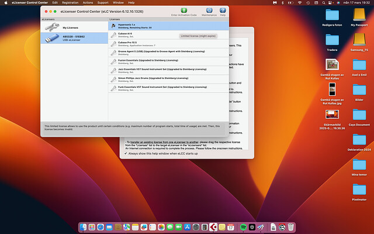Select the Cubase AI 6 license

[168, 35]
